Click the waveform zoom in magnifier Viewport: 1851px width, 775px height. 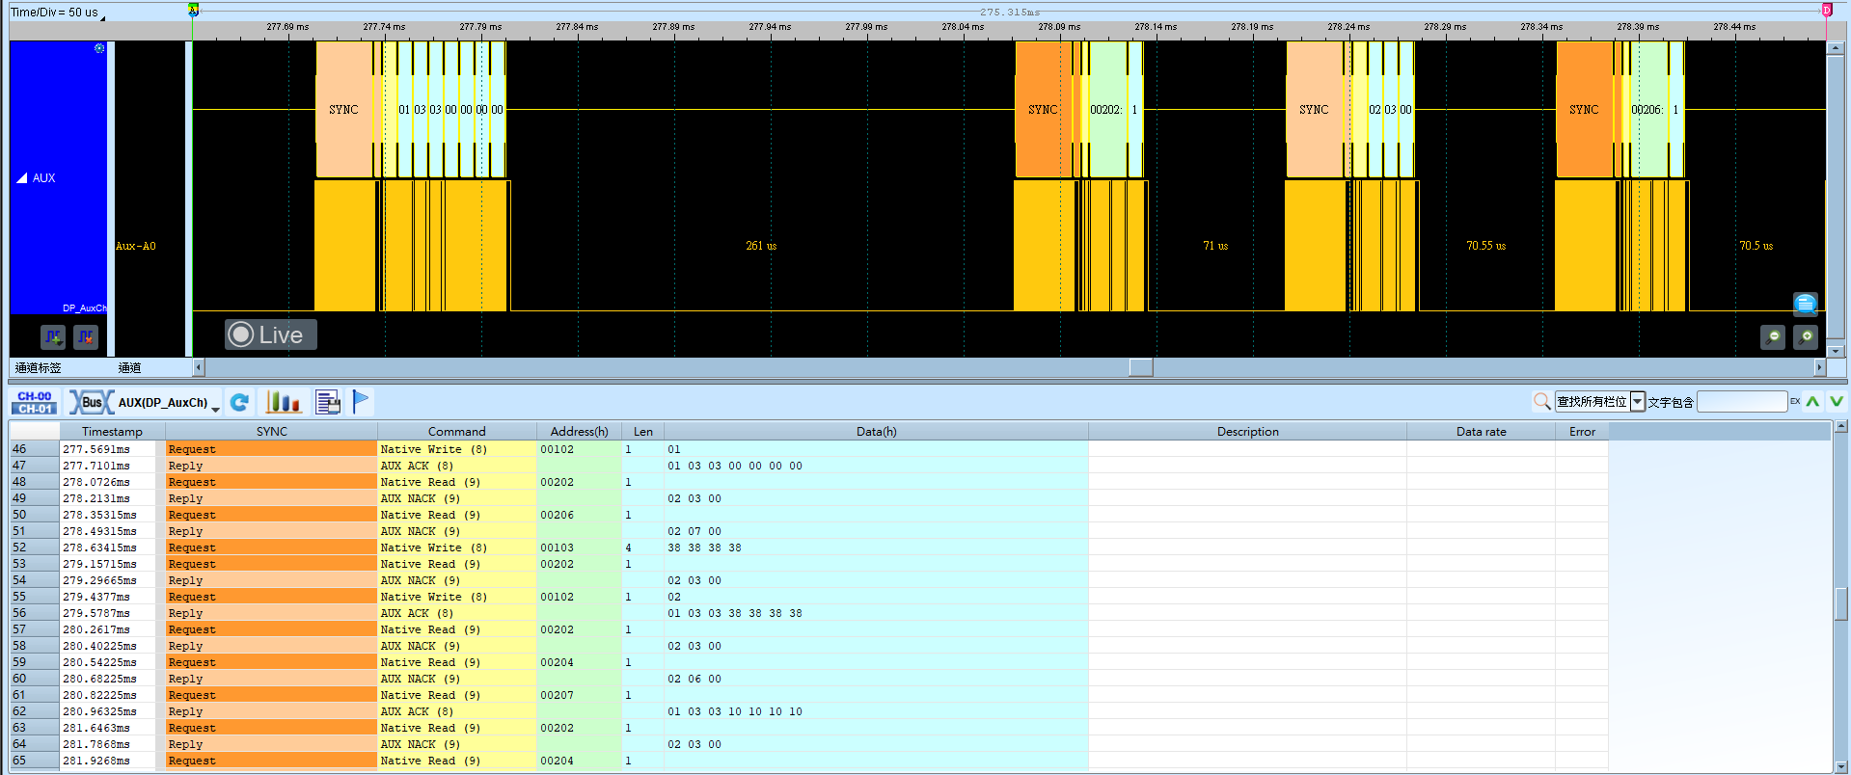pos(1806,336)
